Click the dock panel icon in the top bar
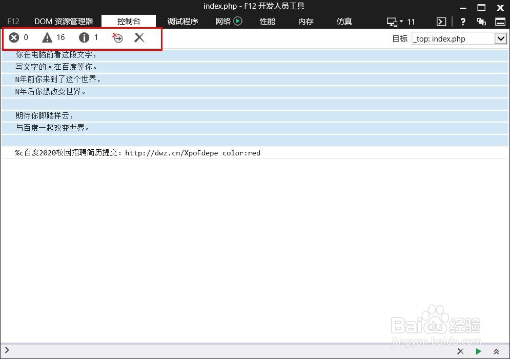This screenshot has height=359, width=510. click(500, 22)
